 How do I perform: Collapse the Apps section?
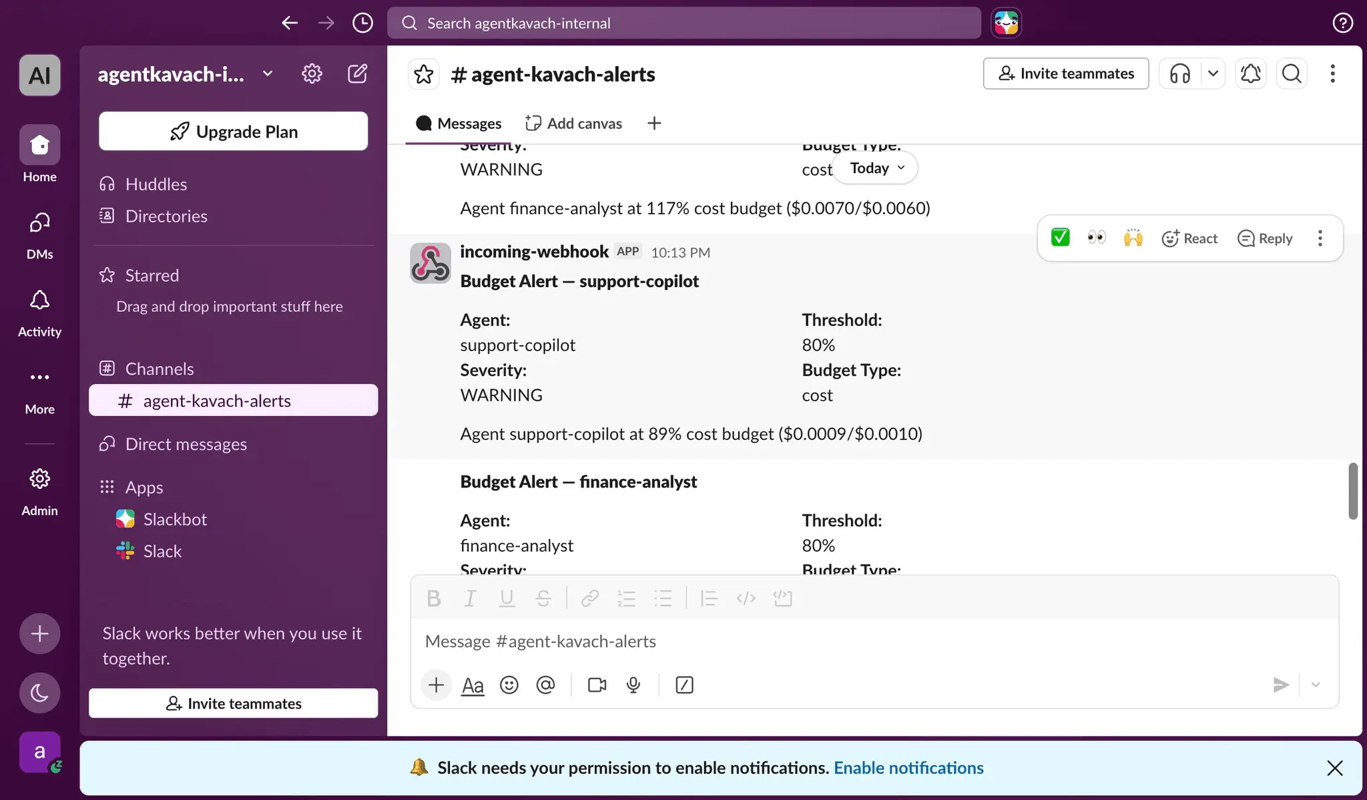tap(144, 487)
